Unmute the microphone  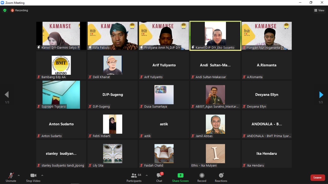coord(11,177)
